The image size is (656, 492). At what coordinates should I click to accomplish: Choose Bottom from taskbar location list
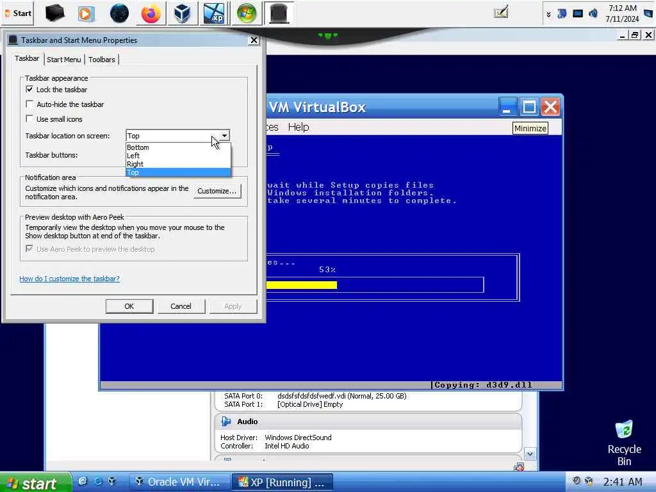click(x=178, y=147)
